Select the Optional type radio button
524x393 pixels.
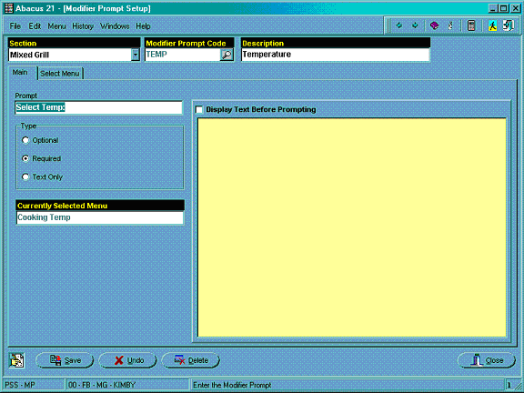click(x=25, y=140)
